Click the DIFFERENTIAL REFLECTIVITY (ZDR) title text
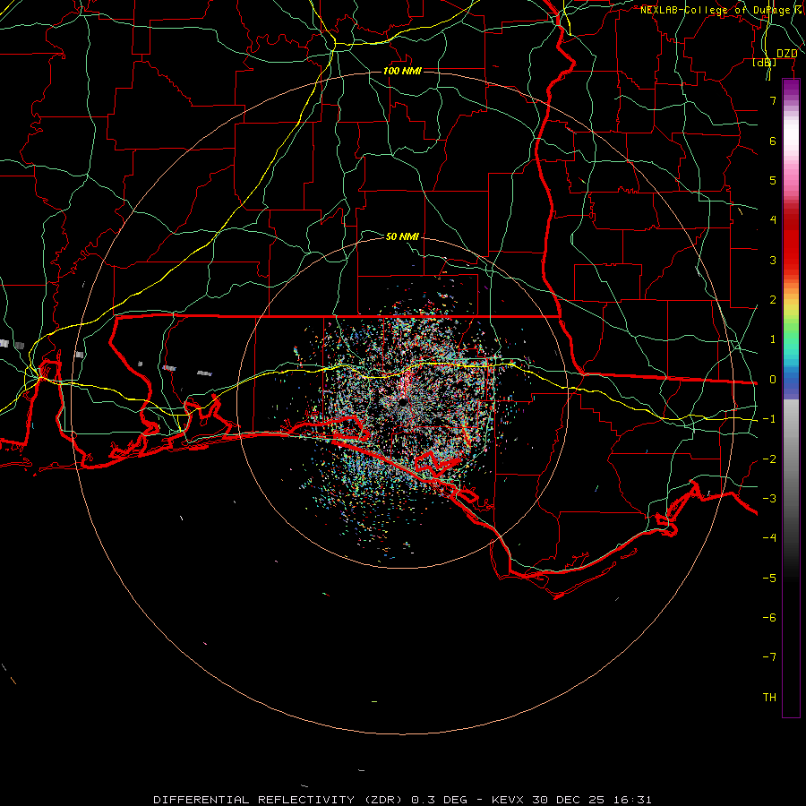The width and height of the screenshot is (806, 806). 278,800
